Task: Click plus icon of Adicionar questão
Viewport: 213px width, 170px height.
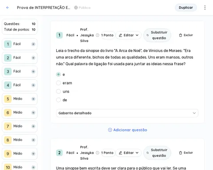Action: pos(110,130)
